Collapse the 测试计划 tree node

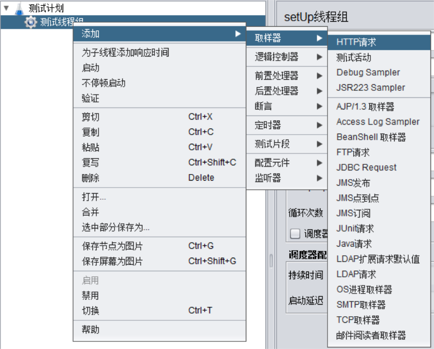[6, 8]
